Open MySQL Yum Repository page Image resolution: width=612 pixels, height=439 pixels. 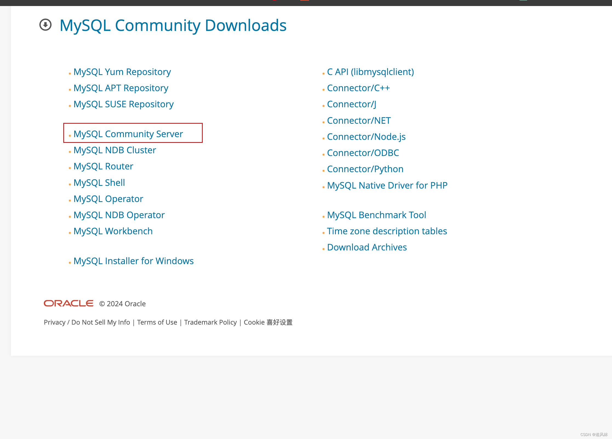click(122, 71)
